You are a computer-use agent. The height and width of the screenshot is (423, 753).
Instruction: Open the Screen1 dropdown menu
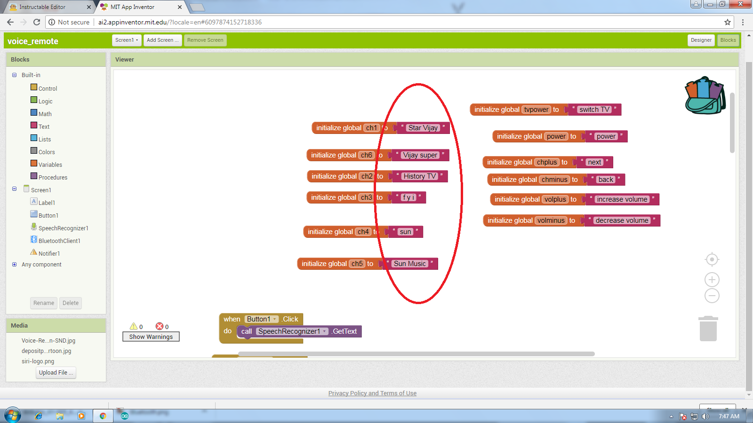tap(127, 40)
